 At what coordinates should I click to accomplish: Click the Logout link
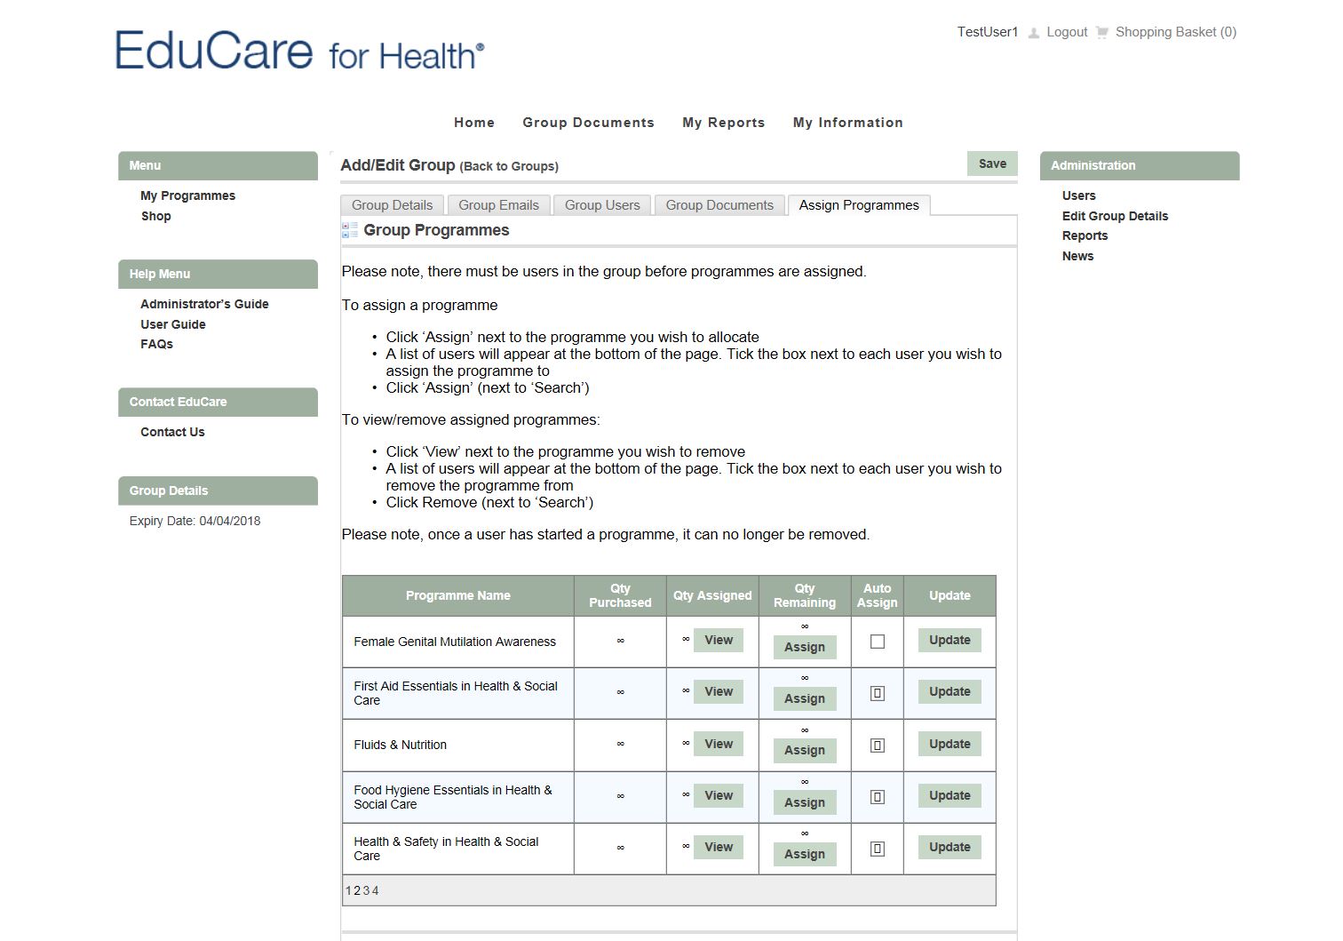1067,32
